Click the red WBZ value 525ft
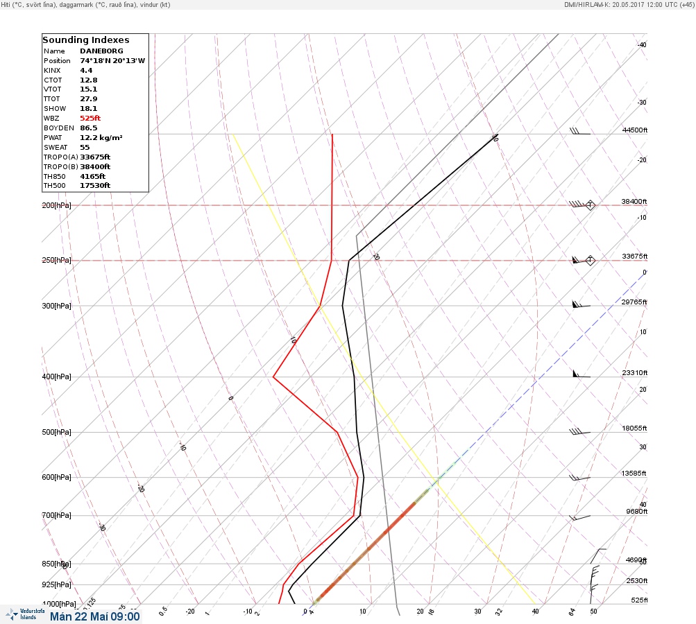Screen dimensions: 696x624 point(90,119)
